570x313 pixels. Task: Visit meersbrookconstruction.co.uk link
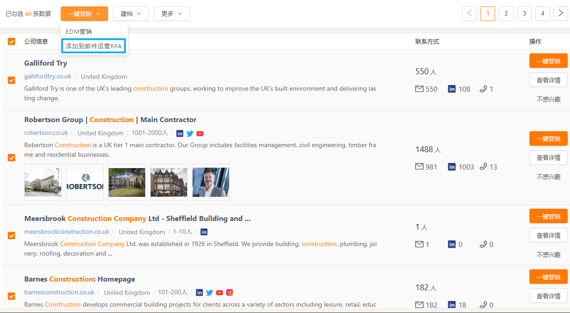click(67, 232)
